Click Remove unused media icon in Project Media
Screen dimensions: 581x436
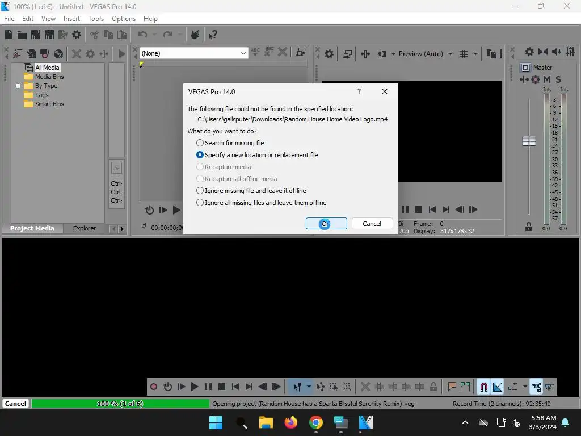pyautogui.click(x=18, y=54)
